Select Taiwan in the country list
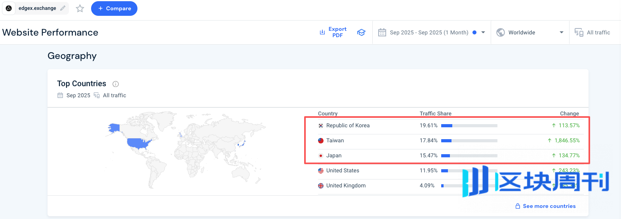621x219 pixels. pyautogui.click(x=335, y=141)
